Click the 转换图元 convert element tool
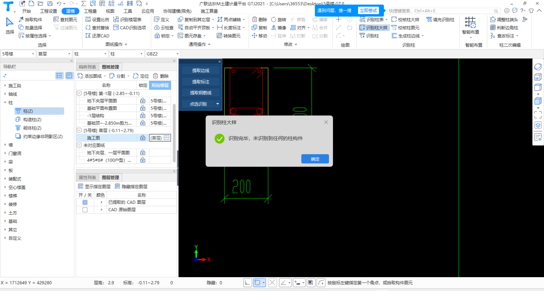This screenshot has height=291, width=544. pyautogui.click(x=229, y=36)
